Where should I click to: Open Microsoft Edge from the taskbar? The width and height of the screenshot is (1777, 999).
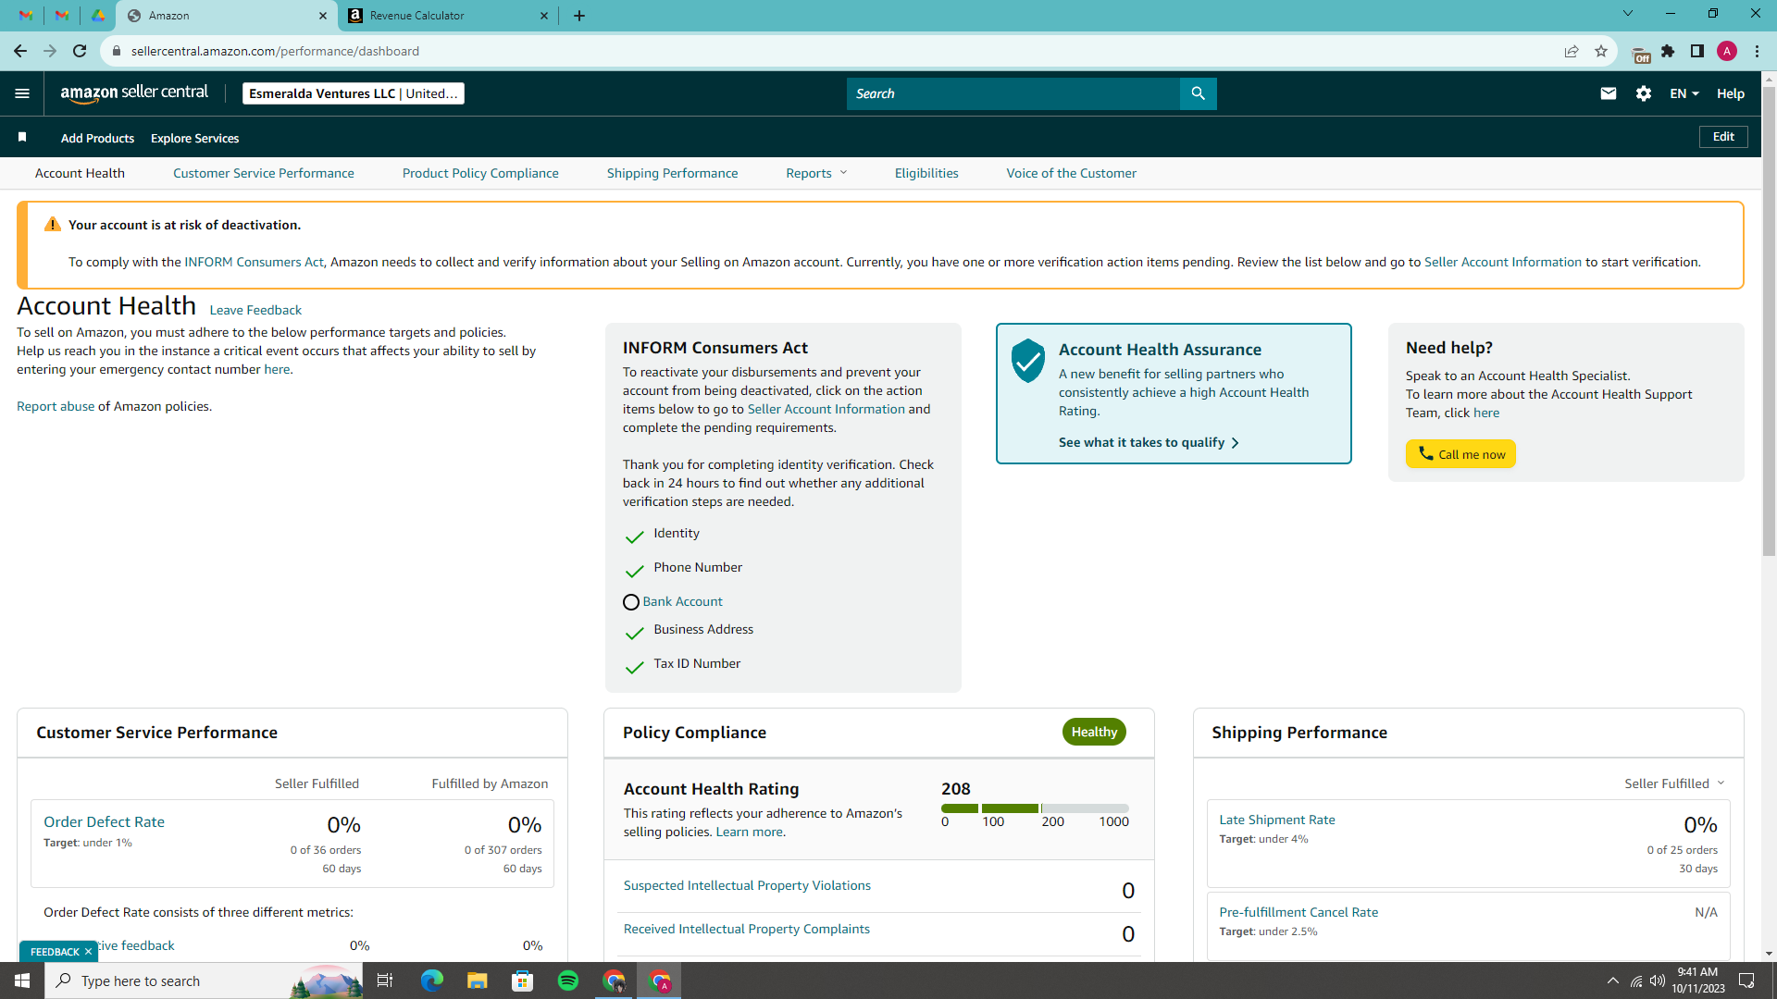coord(432,980)
